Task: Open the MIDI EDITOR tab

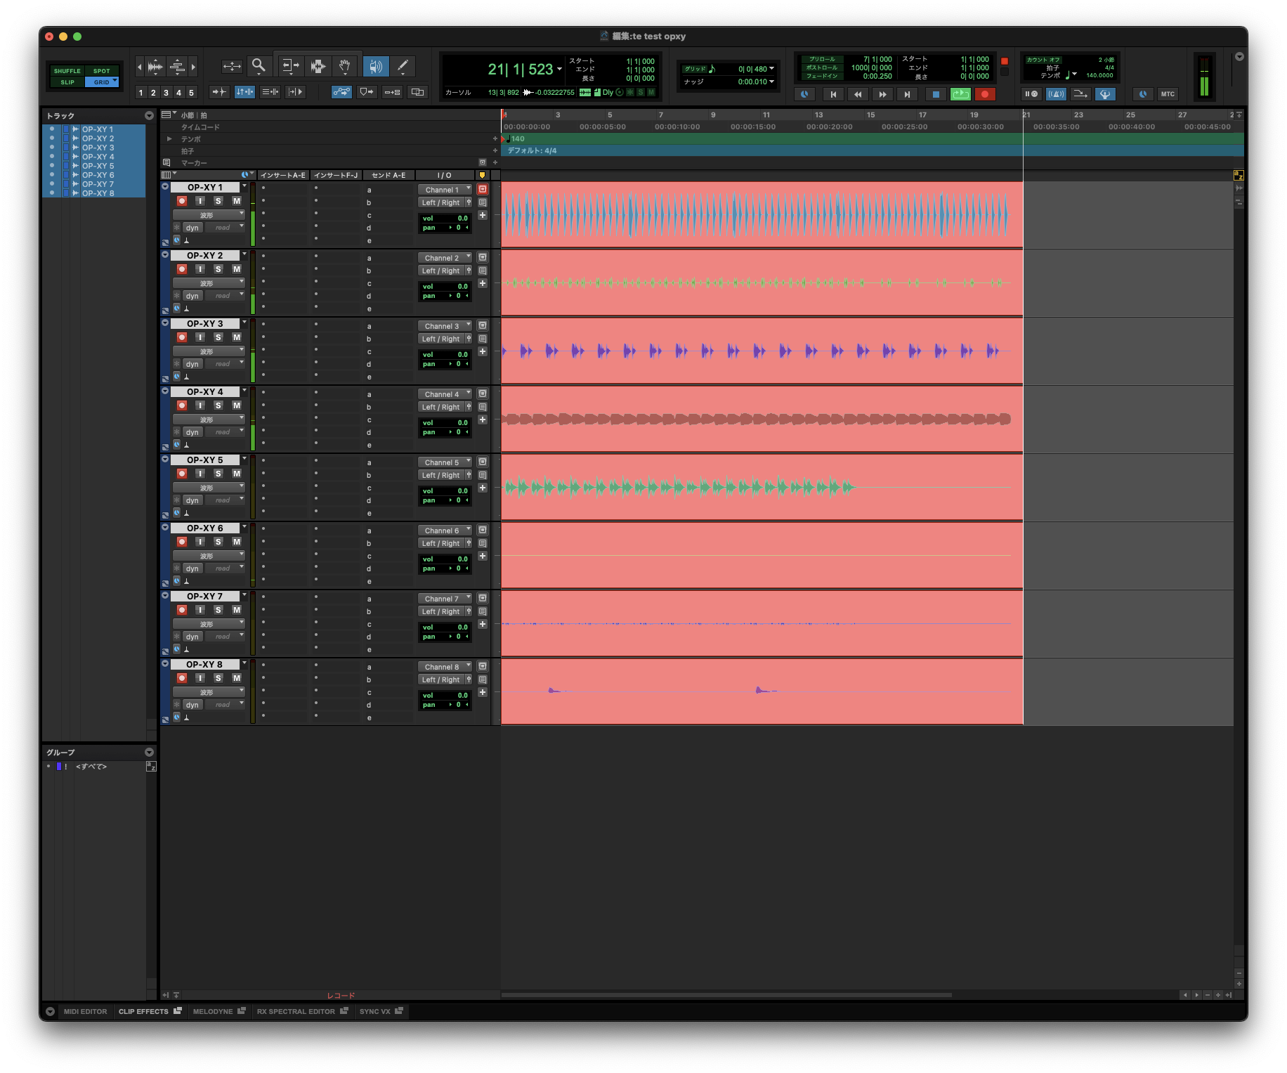Action: [x=85, y=1012]
